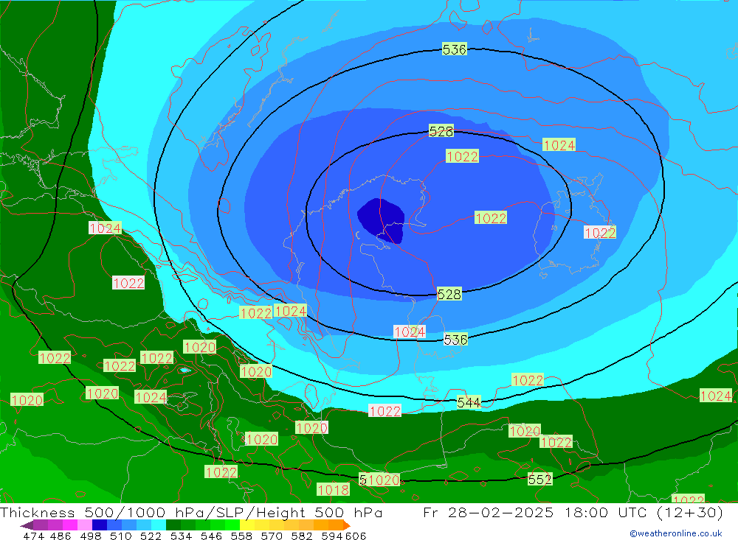Click the 582 value on the thickness scale
The height and width of the screenshot is (540, 738).
point(302,536)
